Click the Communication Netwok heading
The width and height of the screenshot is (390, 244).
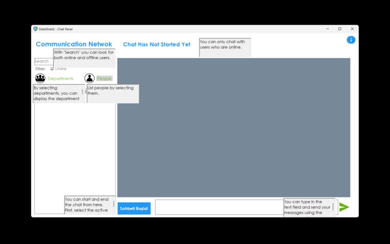click(74, 44)
